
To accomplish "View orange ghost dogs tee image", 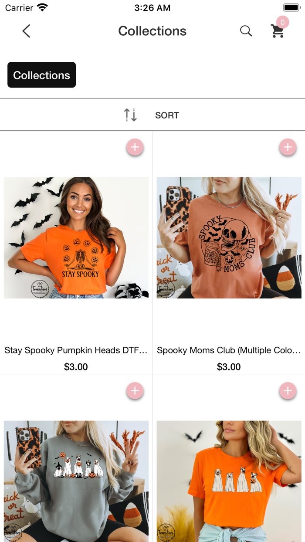I will click(229, 481).
